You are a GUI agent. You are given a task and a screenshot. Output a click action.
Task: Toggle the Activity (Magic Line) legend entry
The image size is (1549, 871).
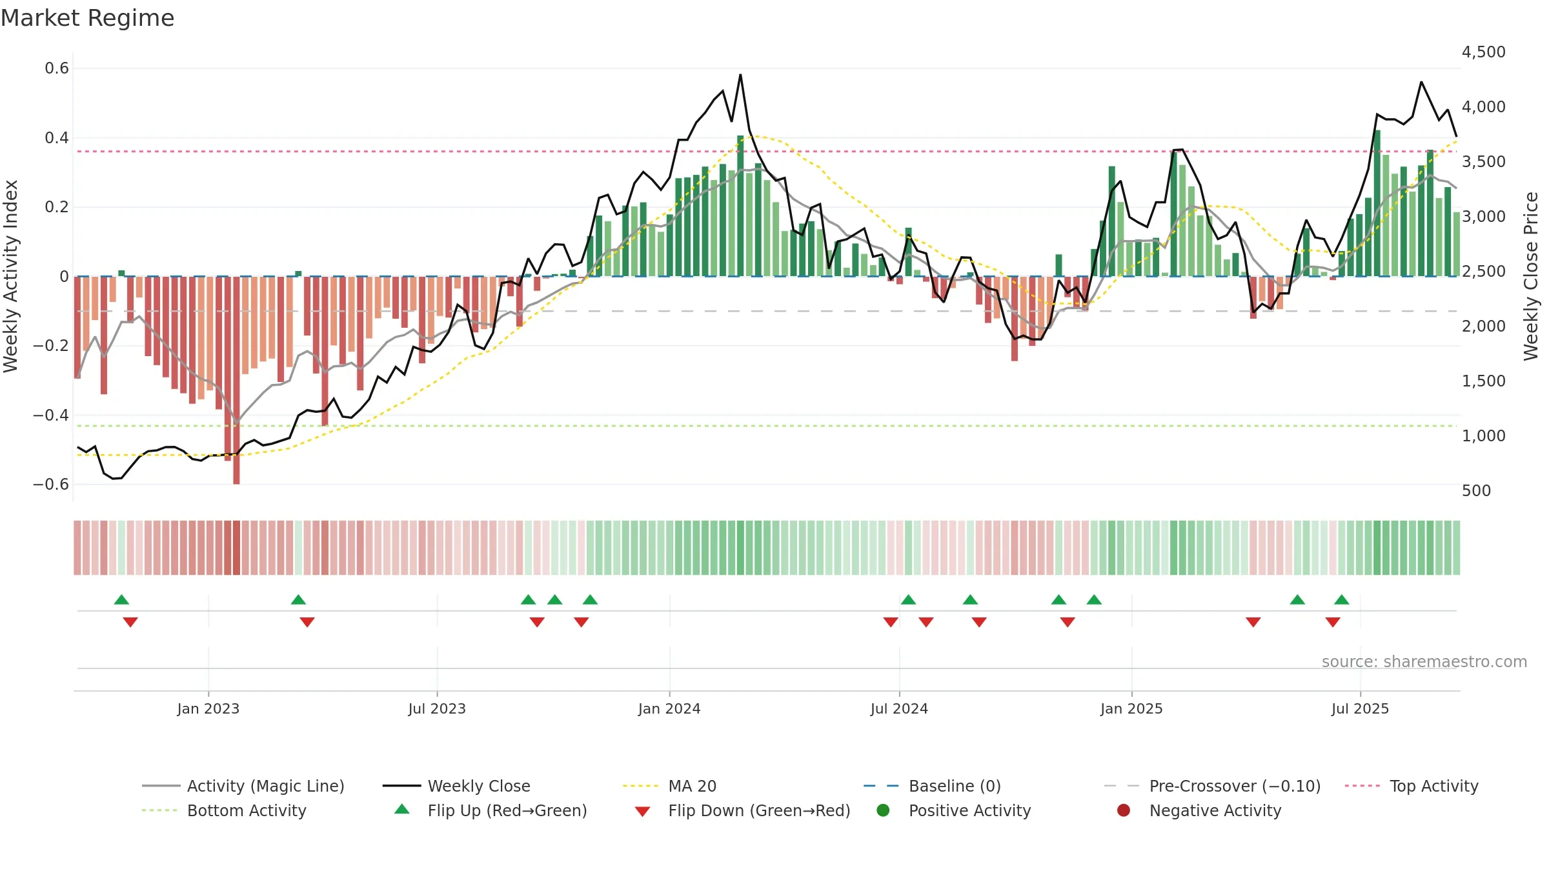pos(243,786)
